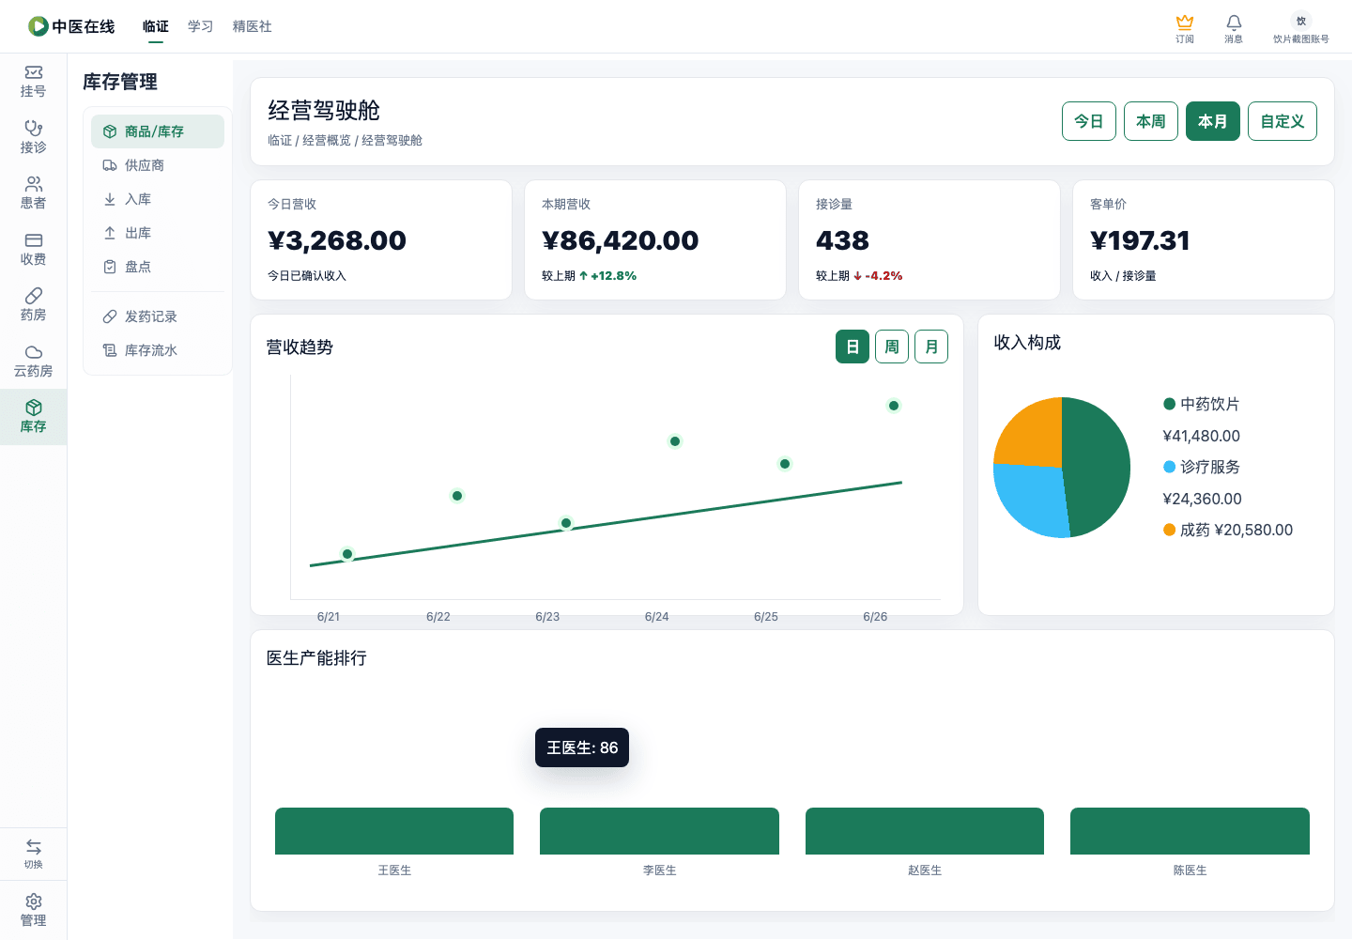Screen dimensions: 1352x940
Task: Click the 发药记录 pill icon
Action: click(110, 316)
